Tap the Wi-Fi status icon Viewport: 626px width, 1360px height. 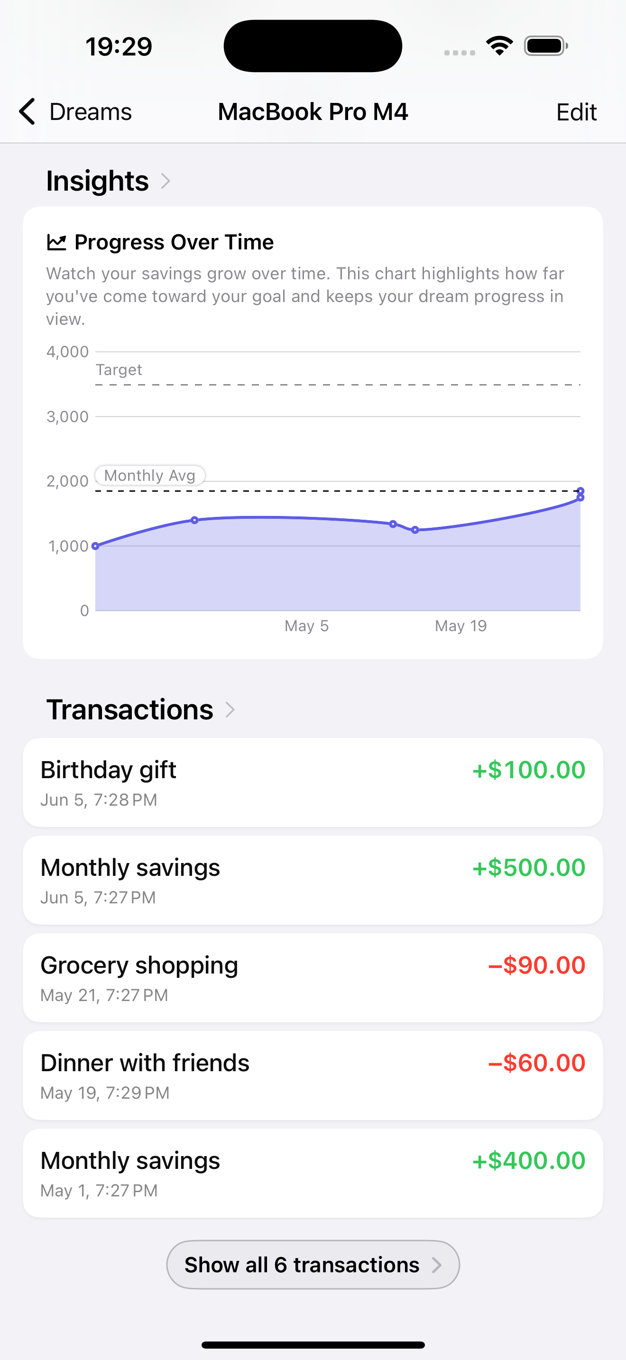[499, 46]
